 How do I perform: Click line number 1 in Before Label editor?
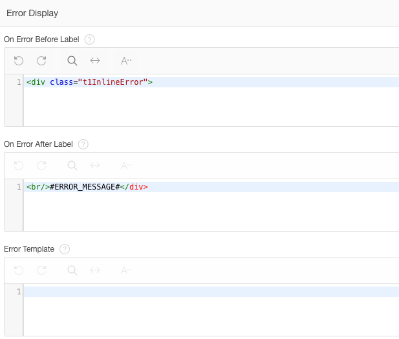tap(19, 82)
